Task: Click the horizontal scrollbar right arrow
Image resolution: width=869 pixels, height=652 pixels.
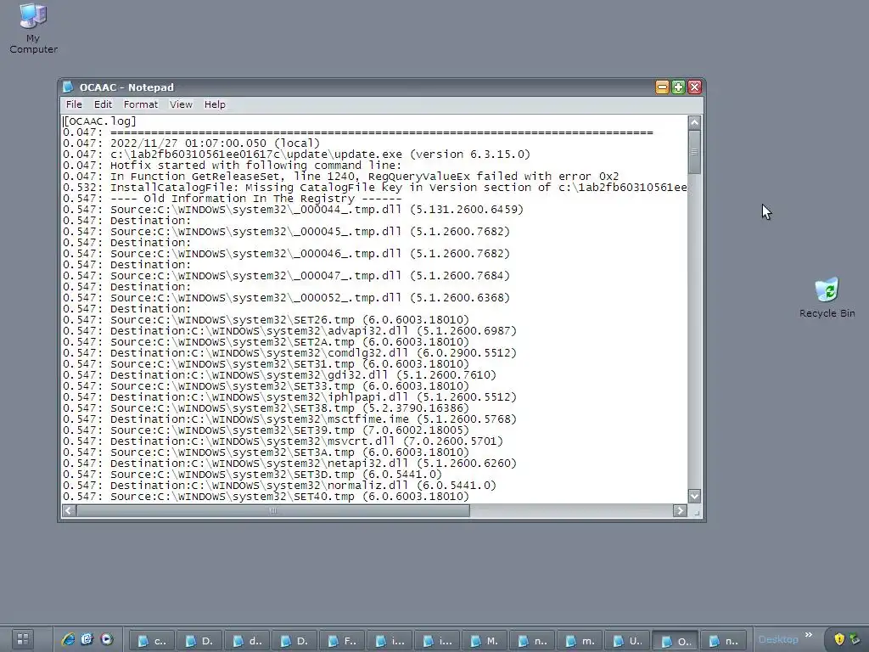Action: tap(680, 510)
